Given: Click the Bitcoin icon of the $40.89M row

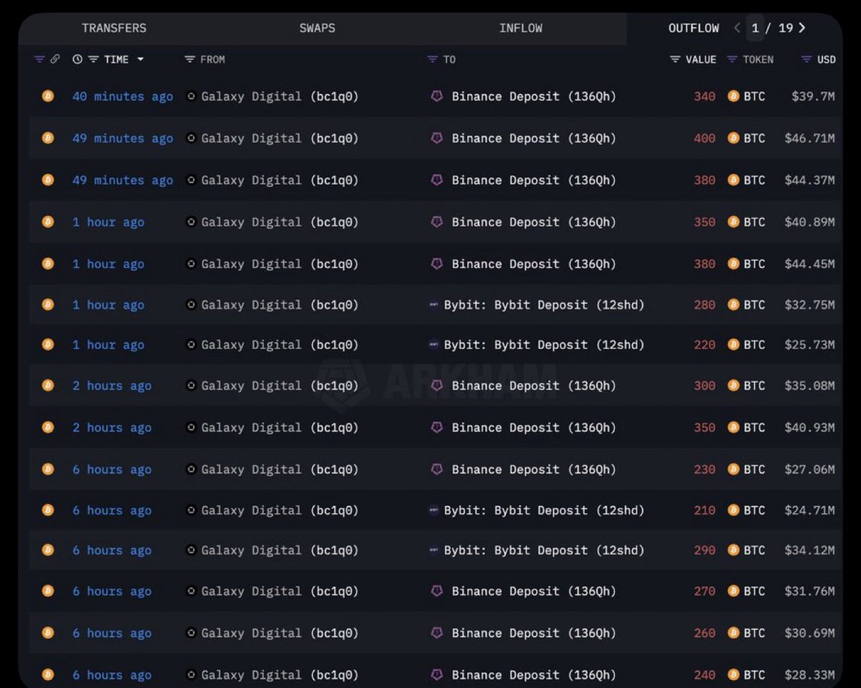Looking at the screenshot, I should (x=48, y=221).
